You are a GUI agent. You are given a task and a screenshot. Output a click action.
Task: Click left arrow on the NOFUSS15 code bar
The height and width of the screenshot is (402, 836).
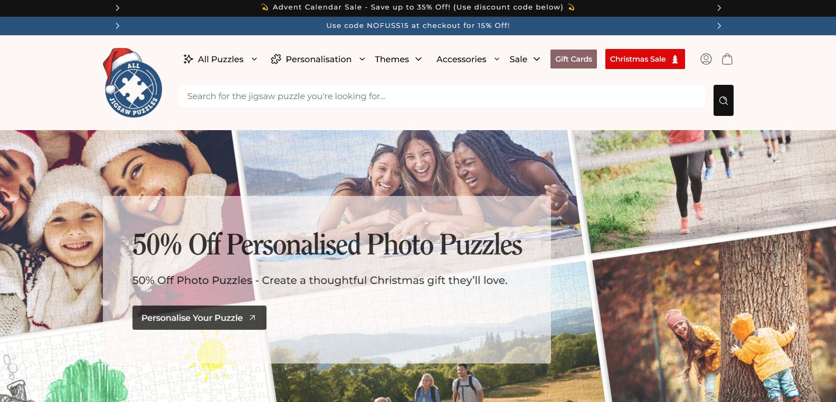[x=117, y=26]
